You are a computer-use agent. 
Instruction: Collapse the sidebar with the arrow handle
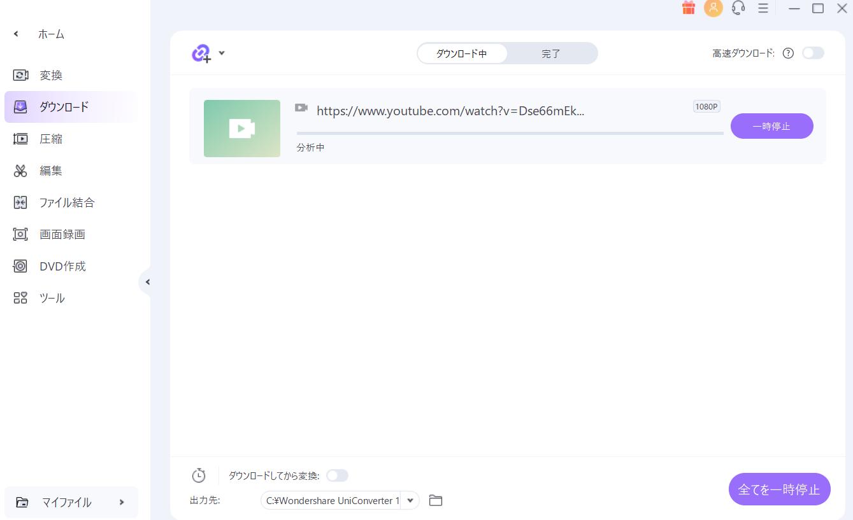[147, 282]
